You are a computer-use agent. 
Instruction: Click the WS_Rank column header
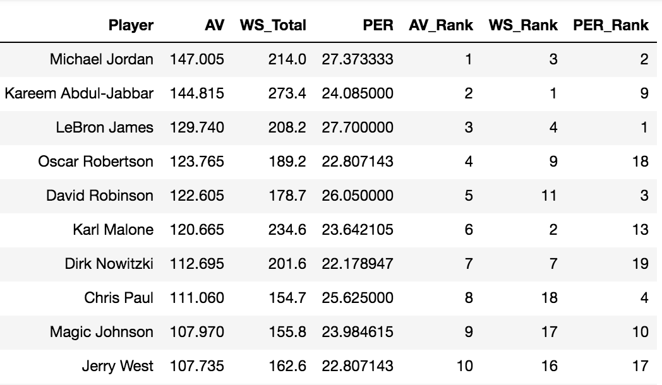click(523, 25)
